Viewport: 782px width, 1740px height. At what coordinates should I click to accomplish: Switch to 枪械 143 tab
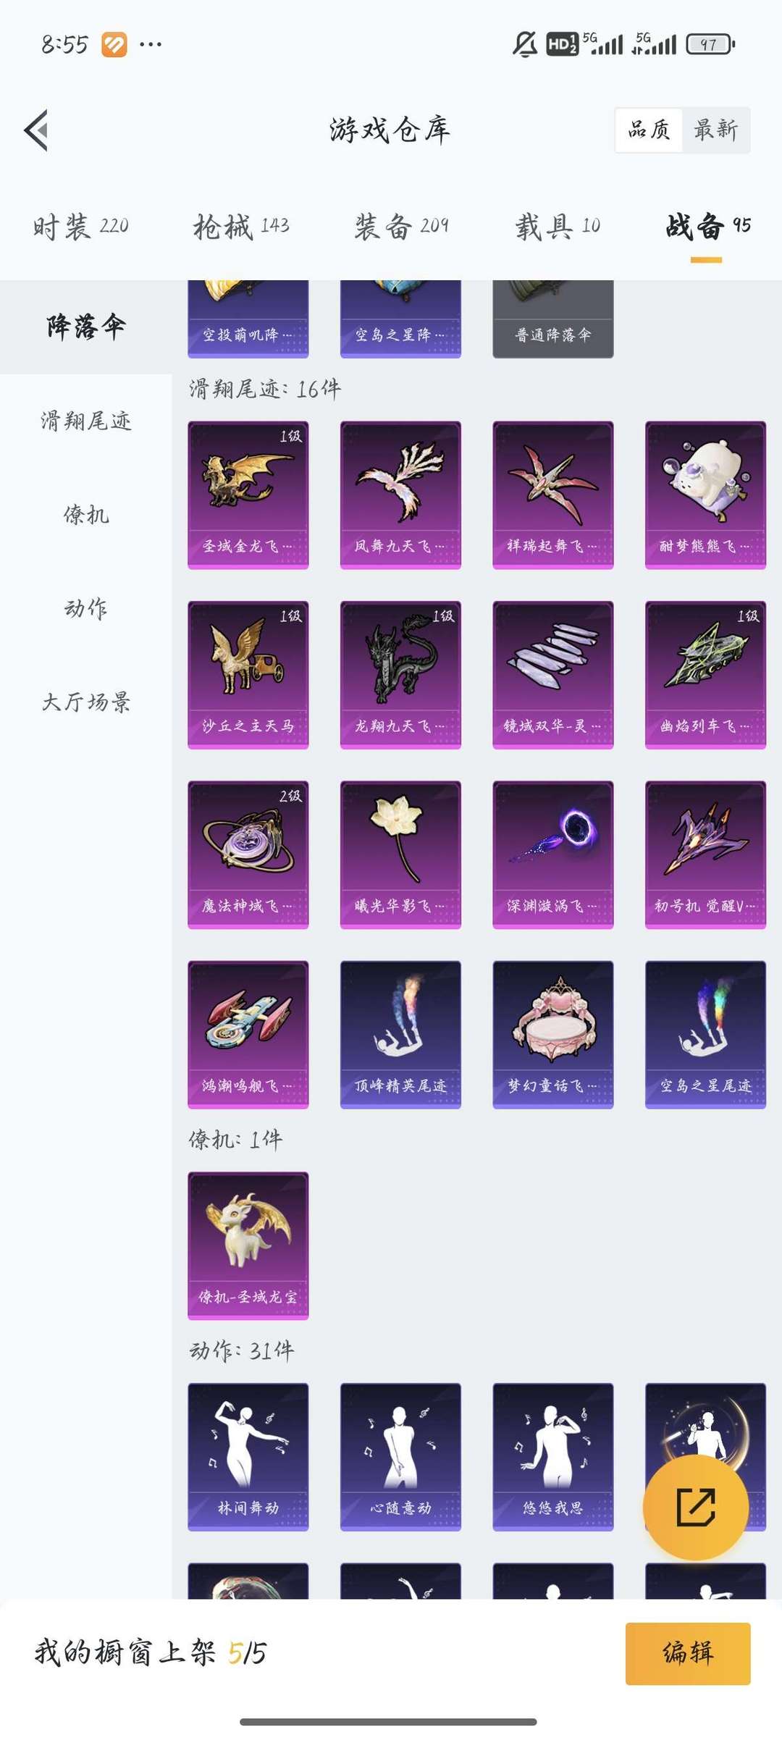point(241,227)
